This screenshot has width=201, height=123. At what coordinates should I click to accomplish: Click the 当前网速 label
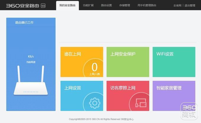[31, 62]
